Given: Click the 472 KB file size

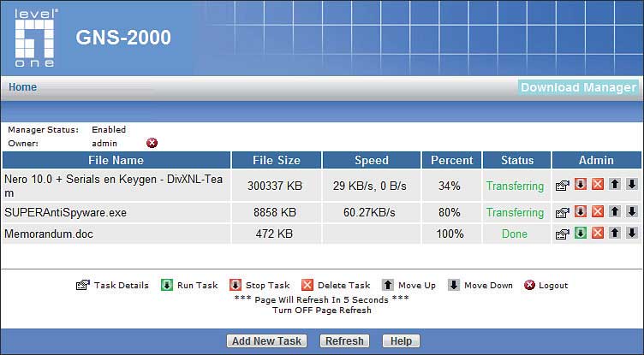Looking at the screenshot, I should (274, 234).
